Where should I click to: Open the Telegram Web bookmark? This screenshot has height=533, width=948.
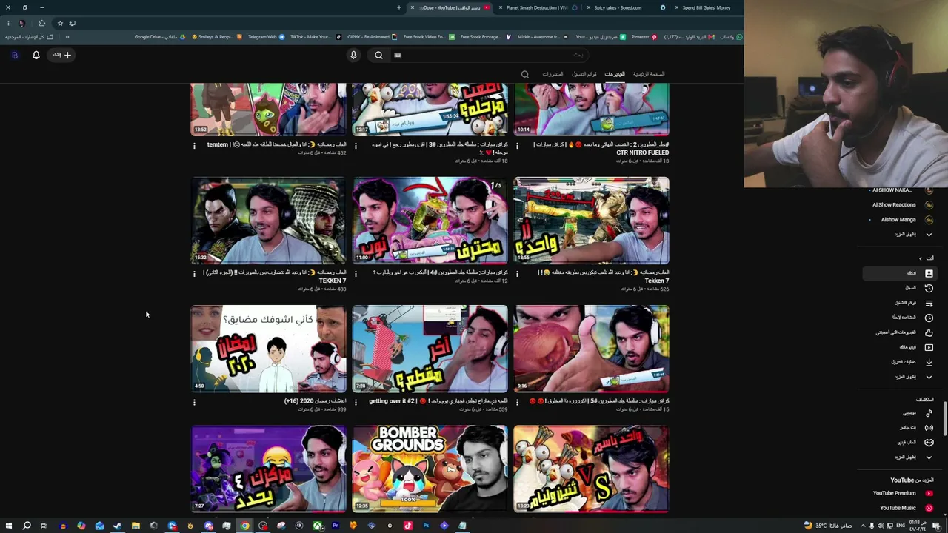[266, 37]
